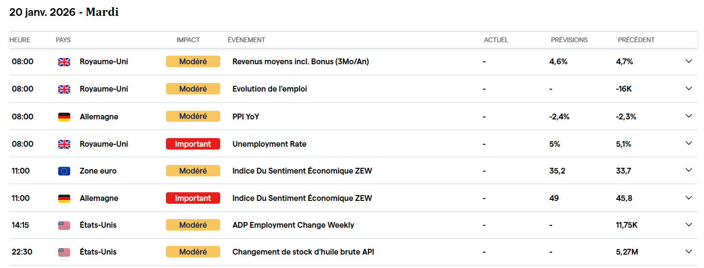Screen dimensions: 704x268
Task: Click the PRÉVISIONS column header
Action: pos(569,40)
